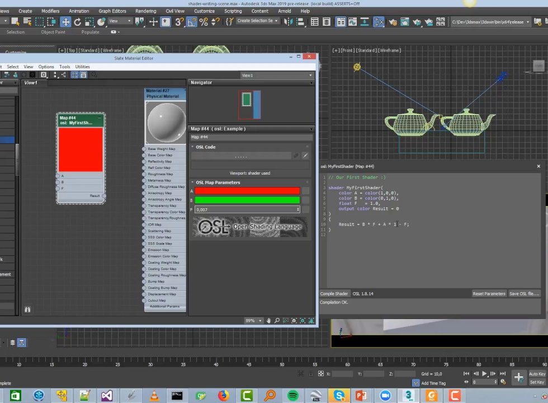Viewport: 548px width, 403px height.
Task: Go to the start frame
Action: (466, 374)
